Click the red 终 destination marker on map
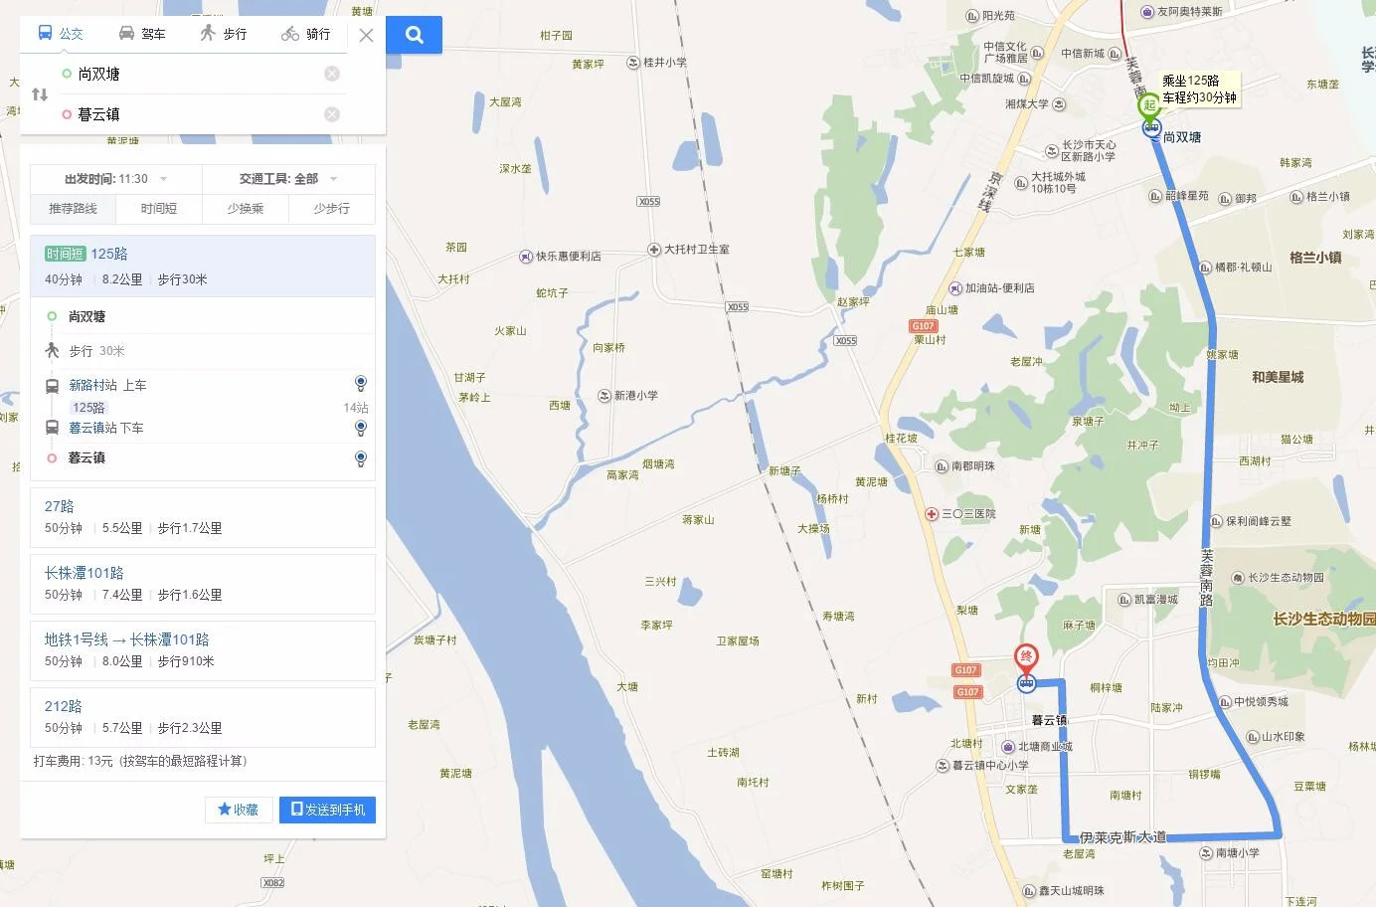The width and height of the screenshot is (1376, 907). point(1026,658)
